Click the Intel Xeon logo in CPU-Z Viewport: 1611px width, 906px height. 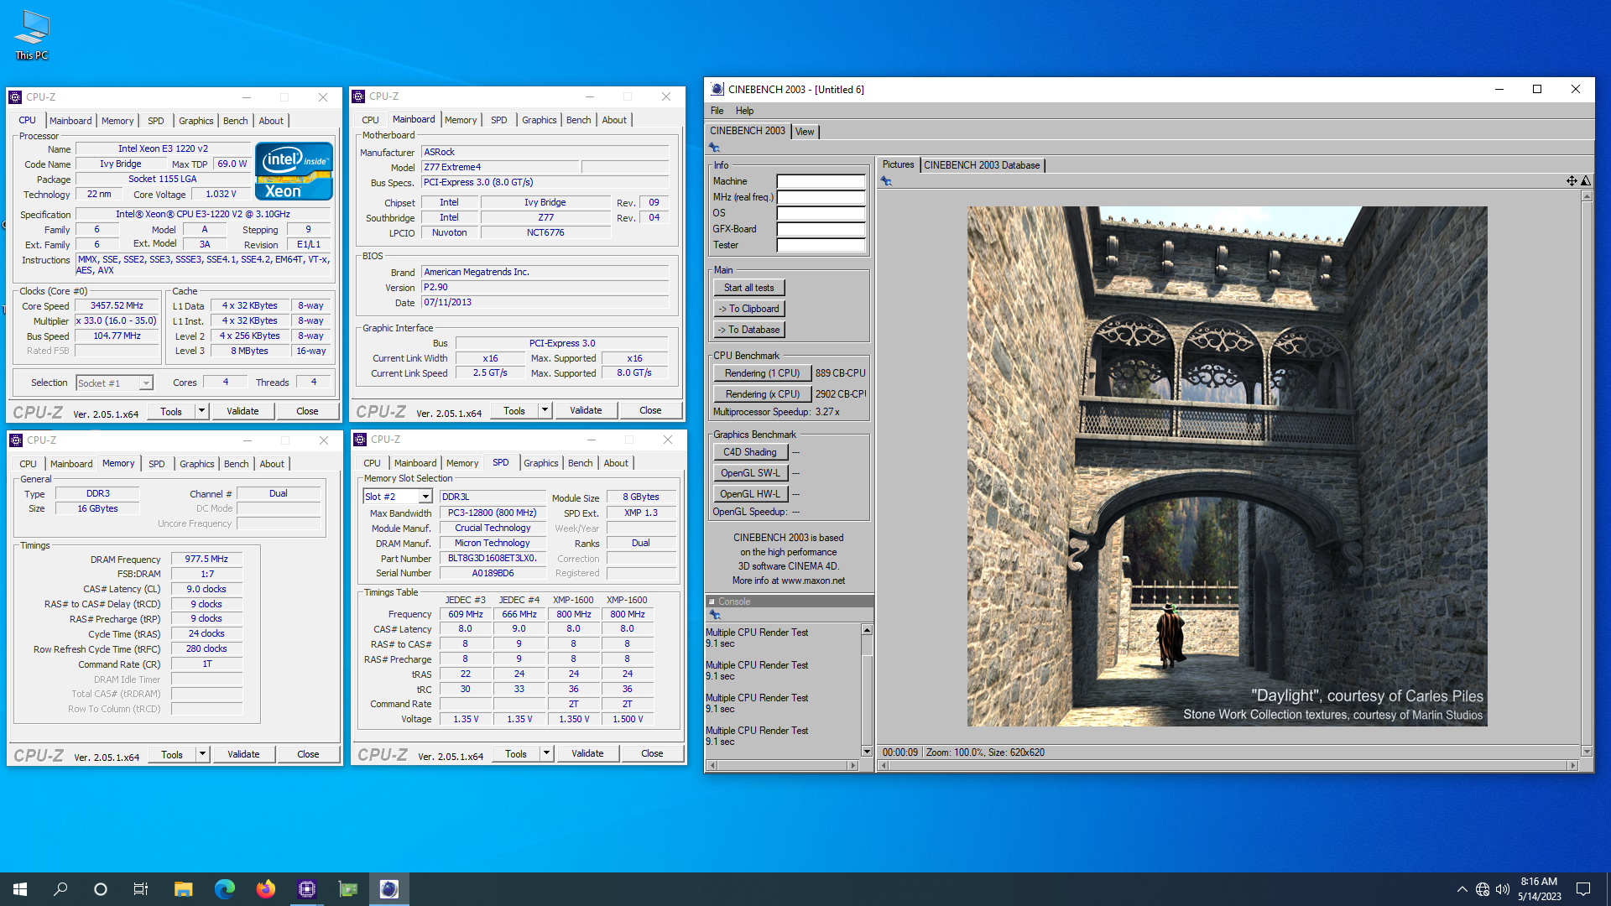[x=294, y=171]
